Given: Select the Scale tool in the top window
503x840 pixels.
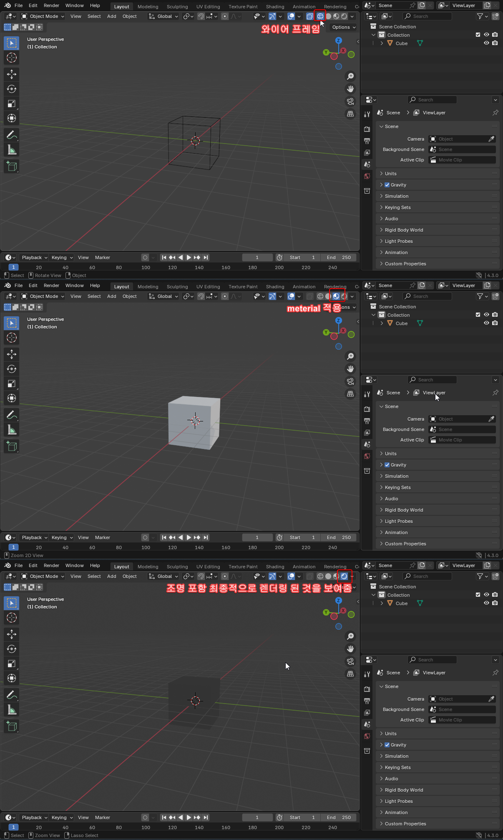Looking at the screenshot, I should coord(12,103).
